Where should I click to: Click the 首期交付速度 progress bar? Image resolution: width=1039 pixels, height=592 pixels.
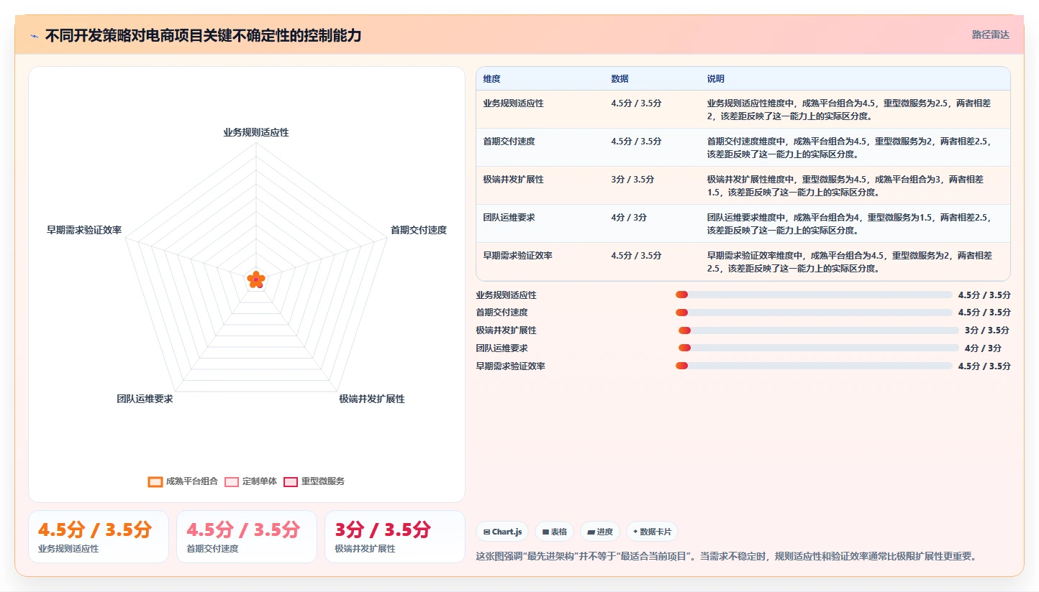pos(814,313)
